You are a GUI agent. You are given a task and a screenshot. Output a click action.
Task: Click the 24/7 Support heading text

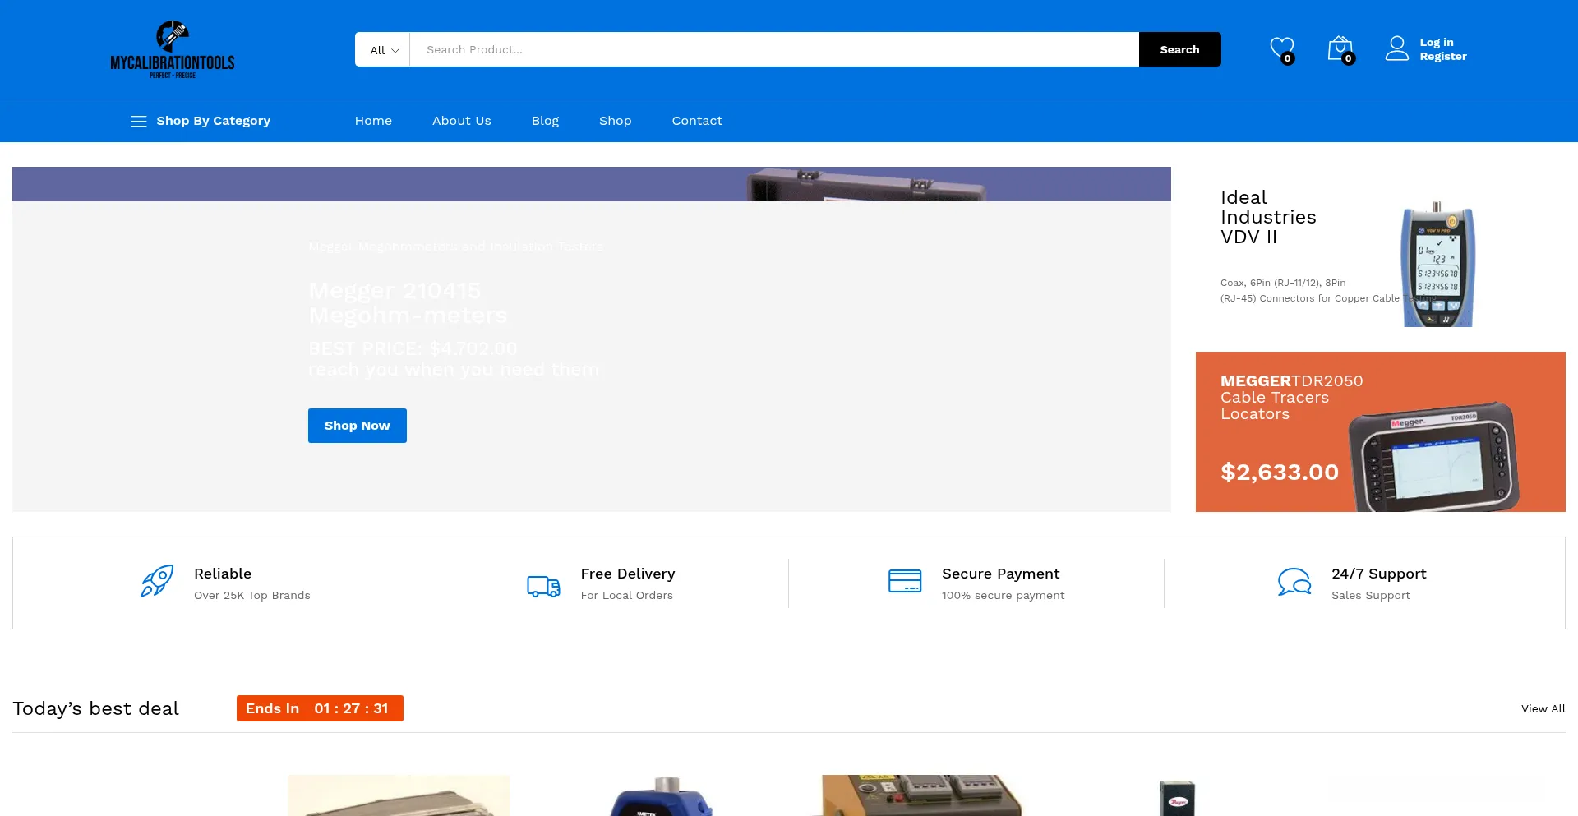(1379, 574)
